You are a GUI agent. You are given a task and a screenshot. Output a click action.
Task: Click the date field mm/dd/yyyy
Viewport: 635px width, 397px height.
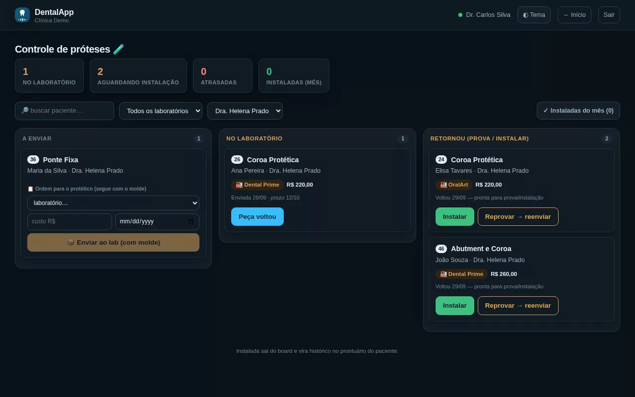(x=157, y=221)
